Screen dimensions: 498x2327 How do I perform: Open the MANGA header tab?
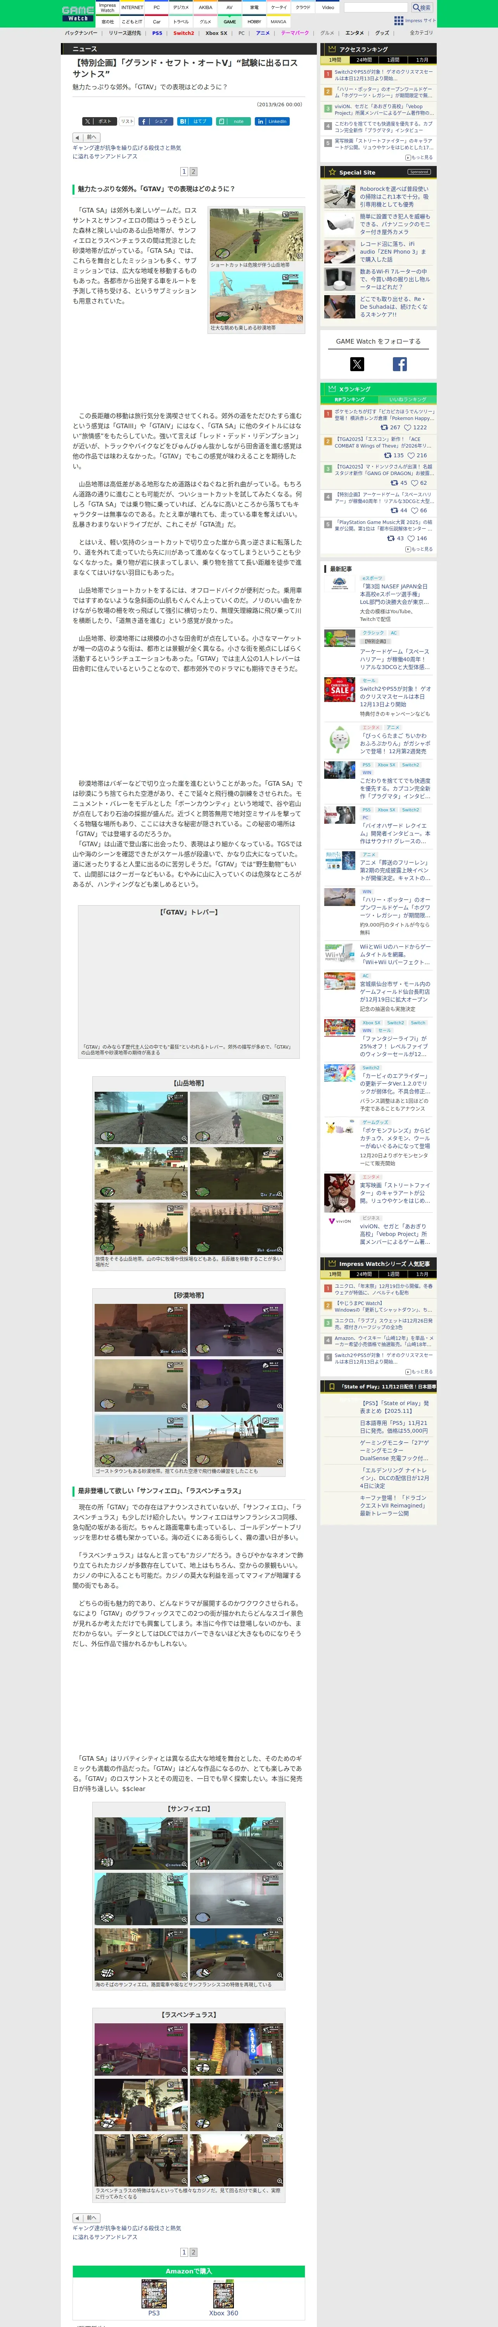coord(278,22)
